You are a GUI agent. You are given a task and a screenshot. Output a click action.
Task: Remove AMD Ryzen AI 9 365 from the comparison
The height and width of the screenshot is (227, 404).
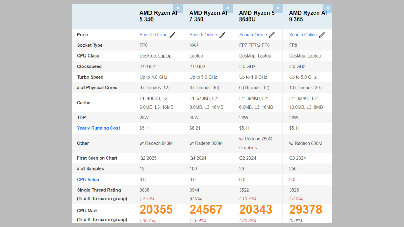point(327,8)
